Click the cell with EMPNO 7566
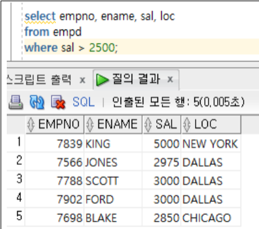 point(55,162)
